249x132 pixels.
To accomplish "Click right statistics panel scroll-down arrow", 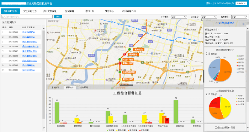I will tap(248, 127).
